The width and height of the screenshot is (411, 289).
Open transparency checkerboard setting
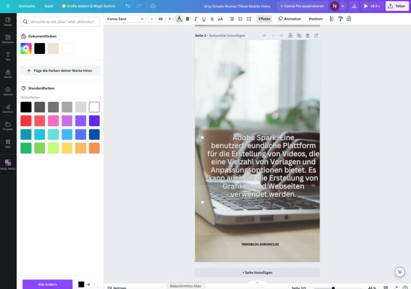coord(332,19)
